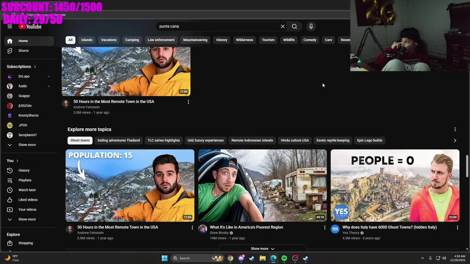The height and width of the screenshot is (264, 470).
Task: Click in the punta cana search field
Action: pyautogui.click(x=218, y=26)
